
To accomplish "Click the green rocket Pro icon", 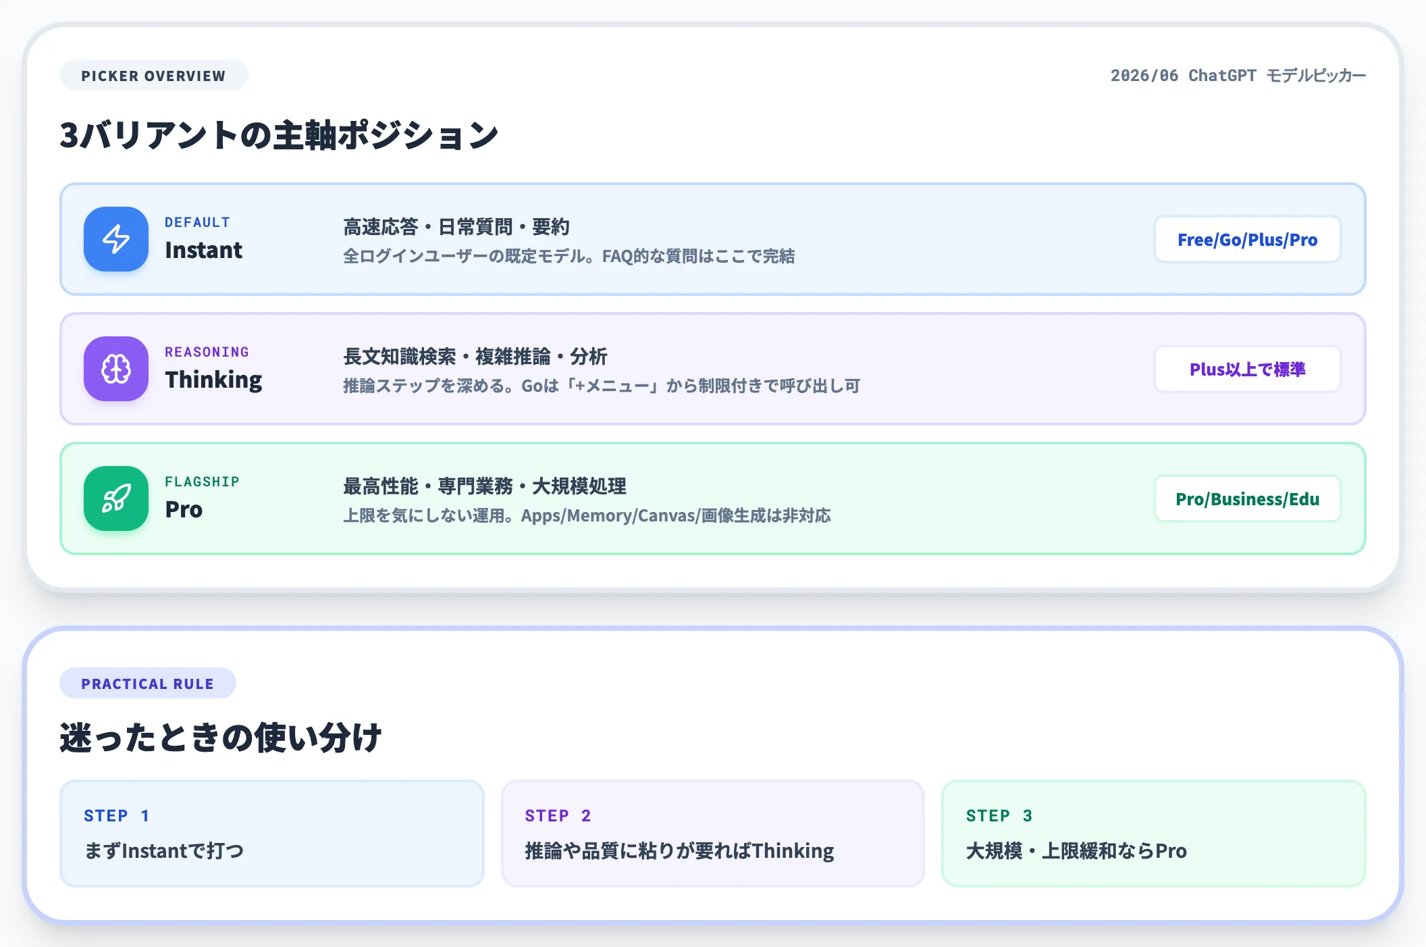I will 116,498.
